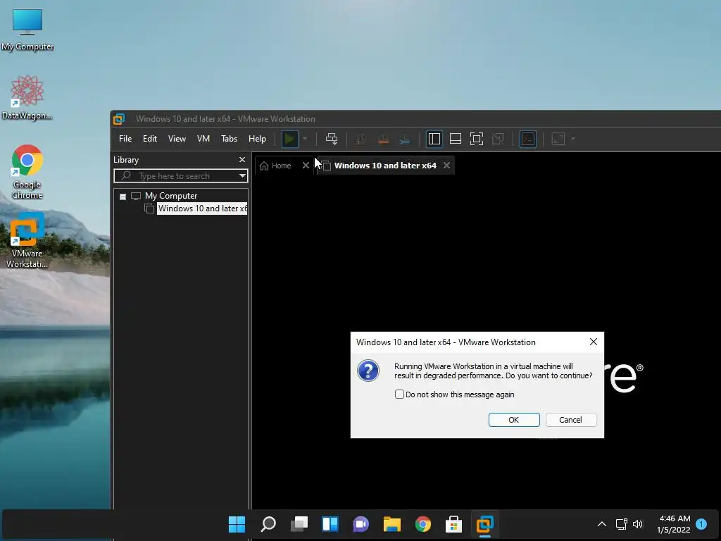Click the Take Snapshot toolbar icon
Viewport: 721px width, 541px height.
361,139
